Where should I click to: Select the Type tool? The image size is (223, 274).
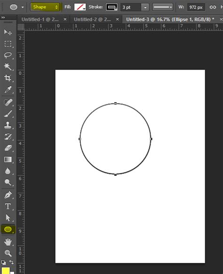(x=8, y=206)
